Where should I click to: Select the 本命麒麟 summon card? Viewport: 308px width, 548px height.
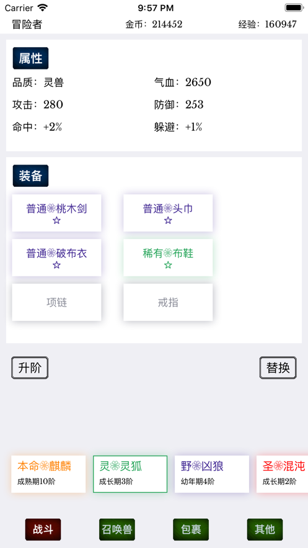pyautogui.click(x=48, y=474)
